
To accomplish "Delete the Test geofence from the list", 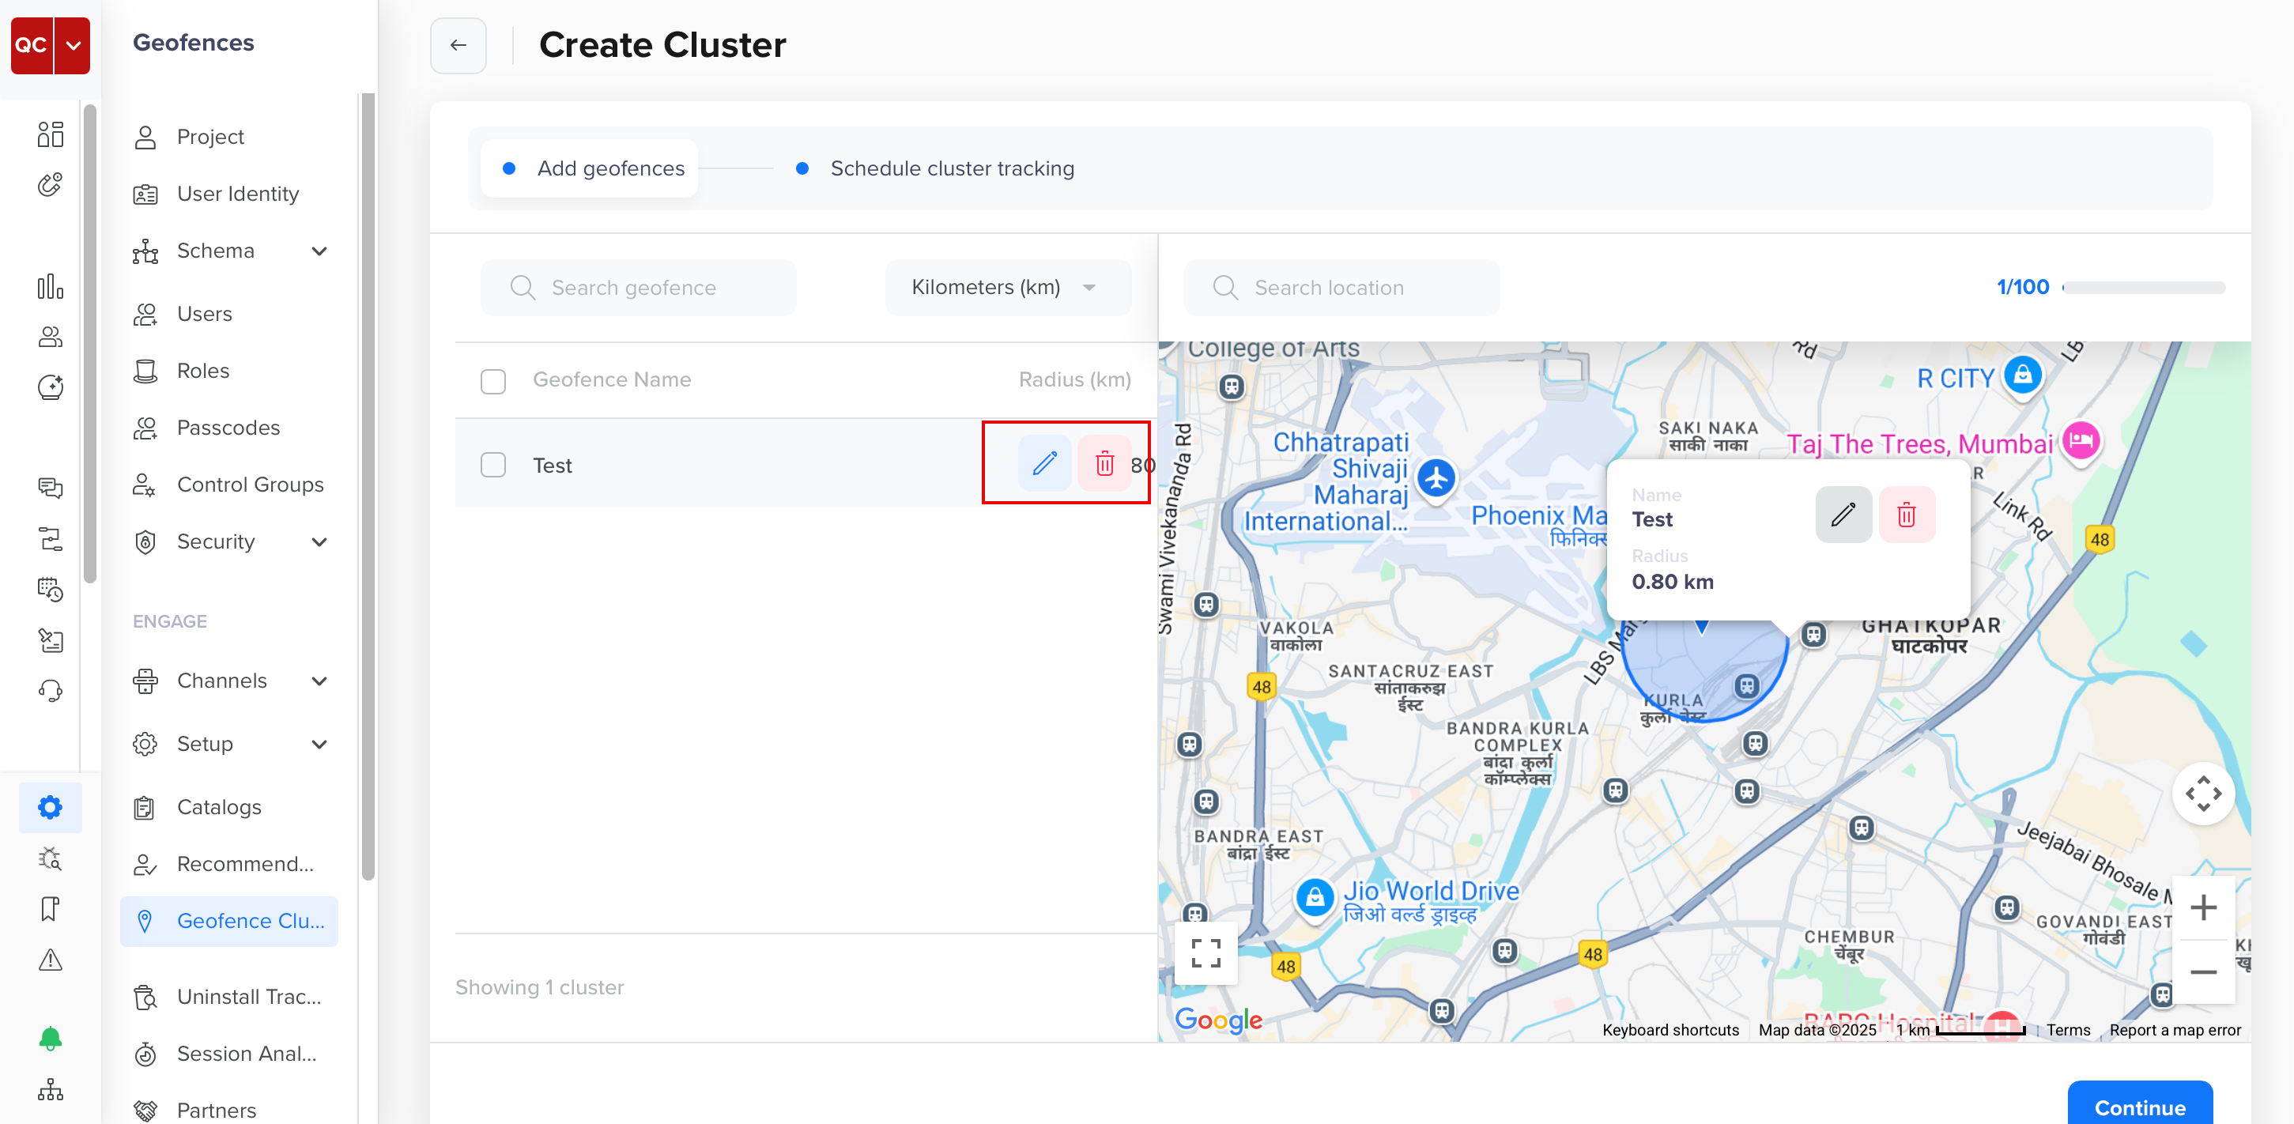I will tap(1104, 464).
